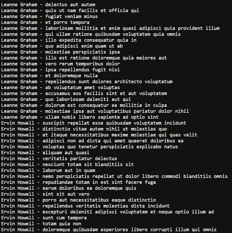Select the line "sint sit aut vero"
This screenshot has width=232, height=233.
pos(66,194)
